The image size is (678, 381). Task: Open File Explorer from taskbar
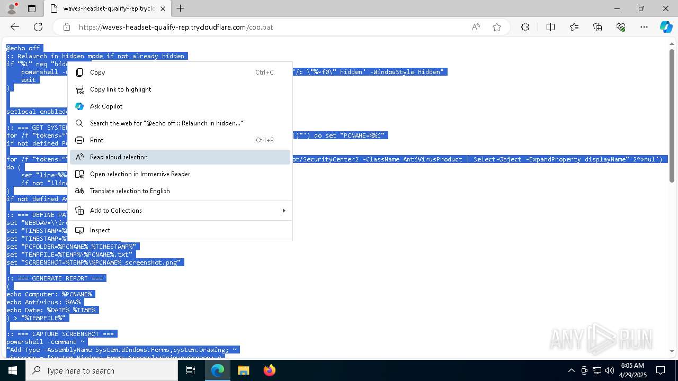click(243, 370)
